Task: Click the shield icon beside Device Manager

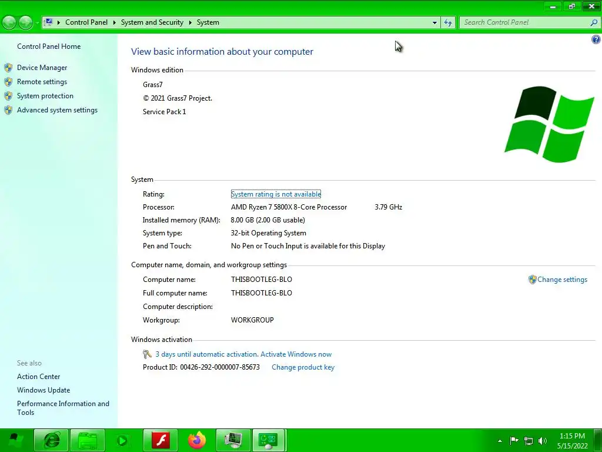Action: click(8, 68)
